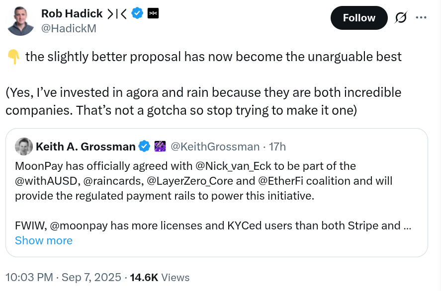
Task: Click Keith Grossman's verified badge
Action: 144,146
